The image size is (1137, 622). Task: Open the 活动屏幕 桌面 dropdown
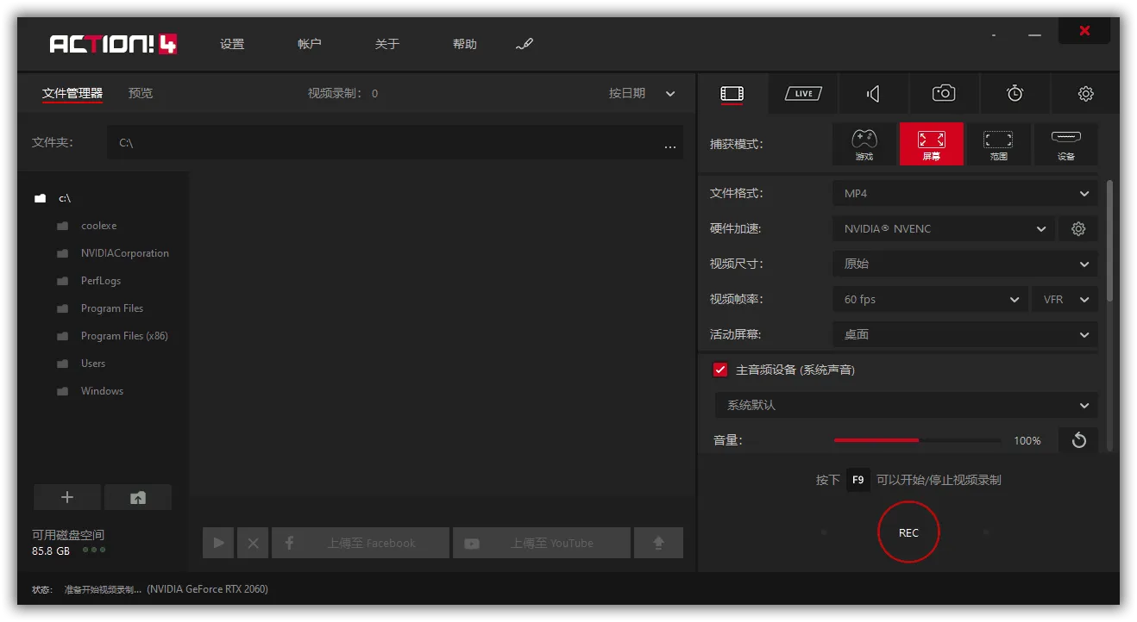(965, 334)
